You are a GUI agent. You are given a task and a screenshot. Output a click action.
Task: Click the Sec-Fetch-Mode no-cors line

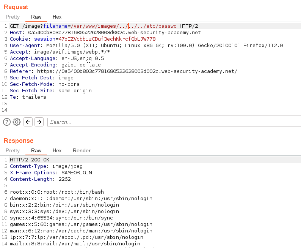[x=45, y=84]
